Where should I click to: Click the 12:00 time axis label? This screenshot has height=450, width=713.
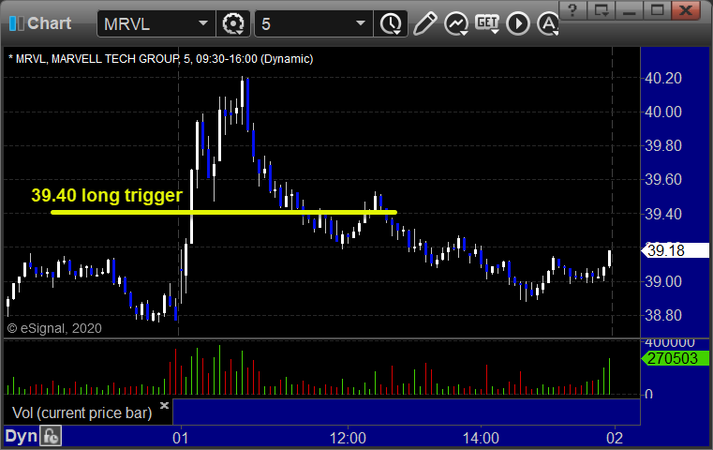click(x=348, y=438)
